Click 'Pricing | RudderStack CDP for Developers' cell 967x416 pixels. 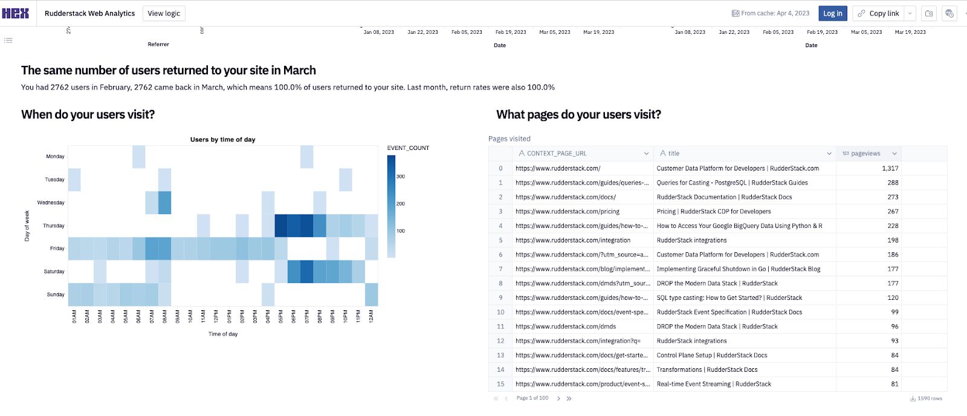point(745,212)
